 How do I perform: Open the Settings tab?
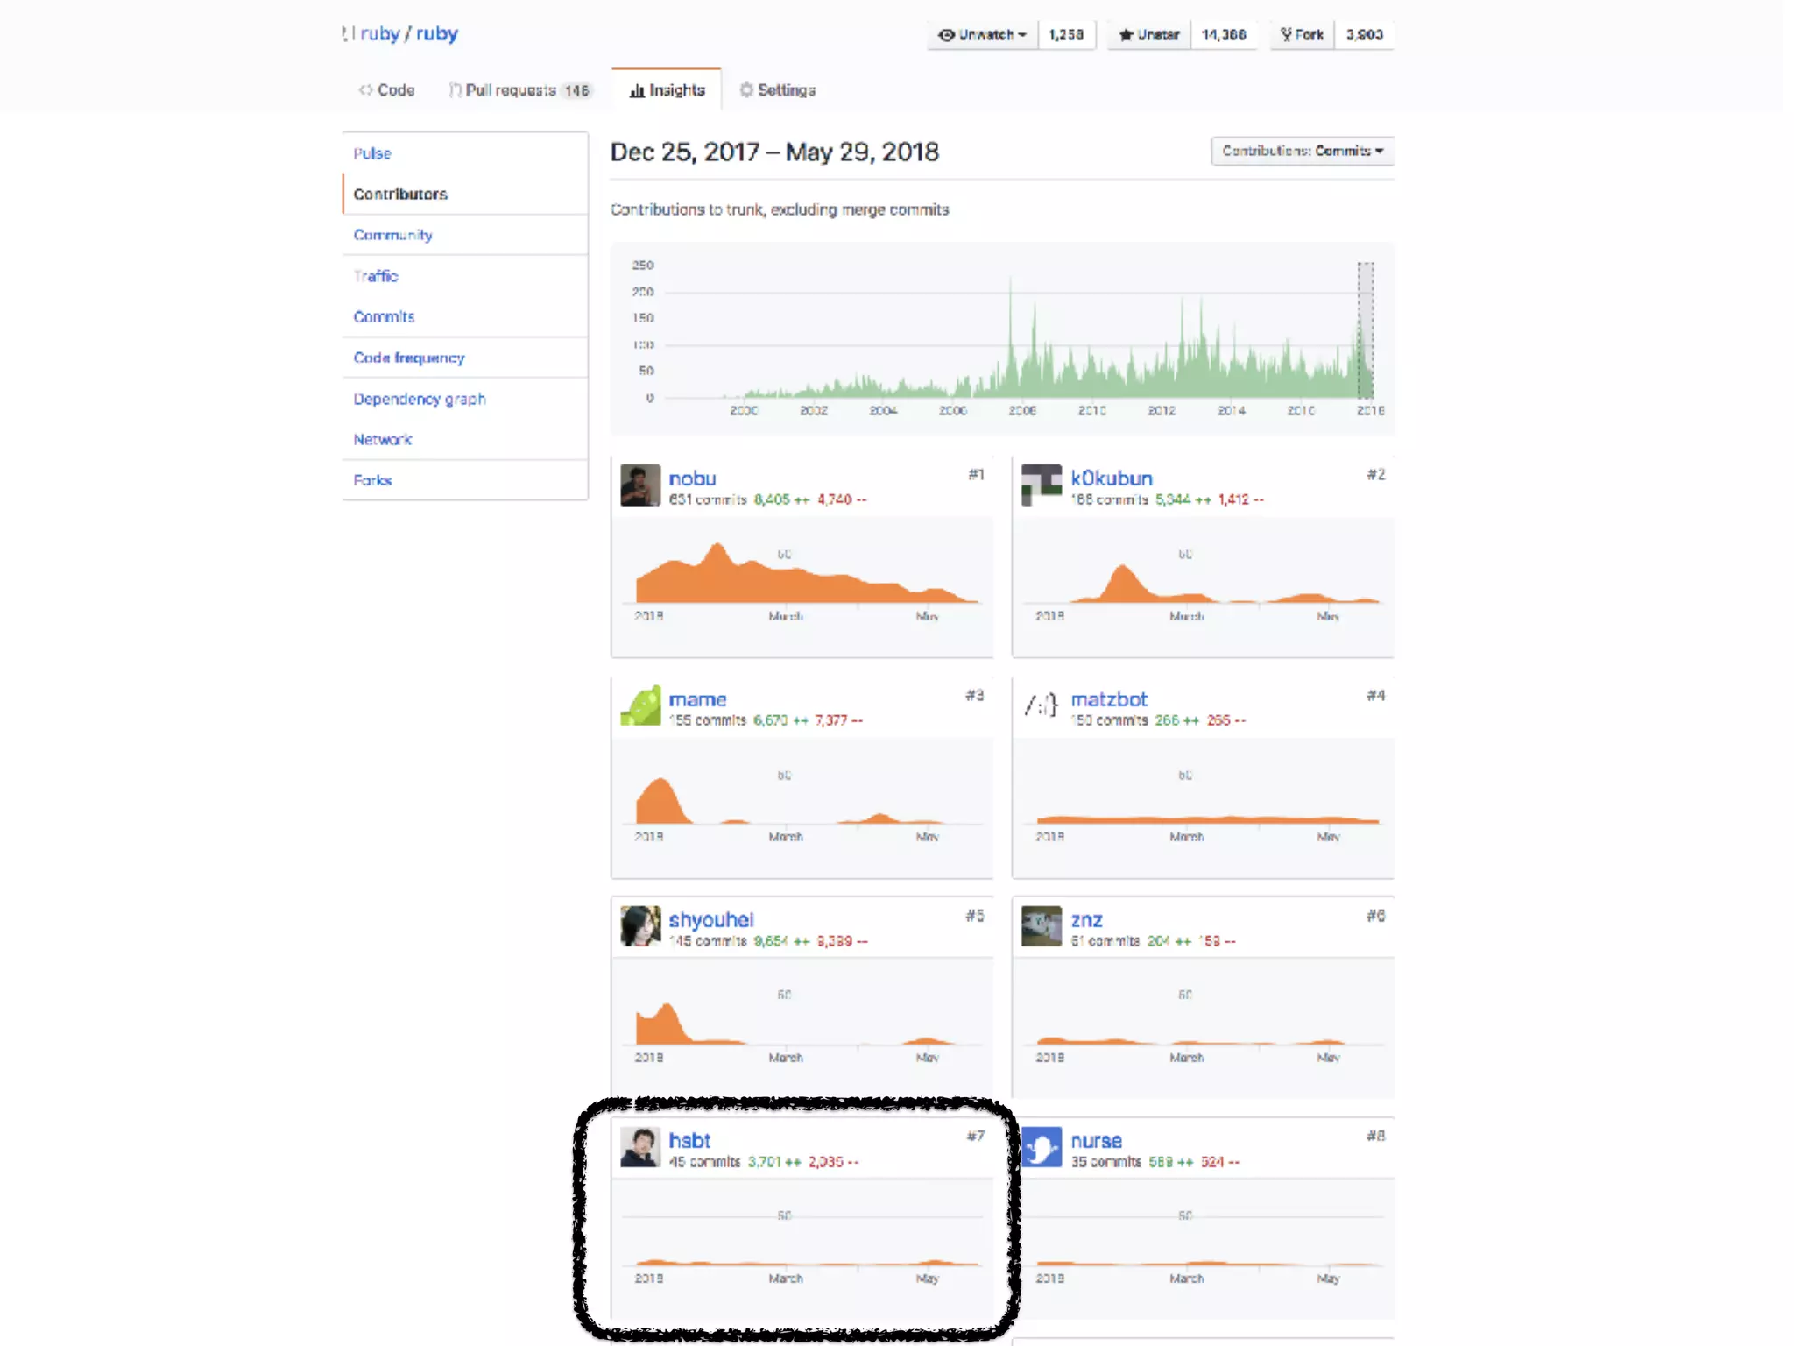pyautogui.click(x=777, y=90)
